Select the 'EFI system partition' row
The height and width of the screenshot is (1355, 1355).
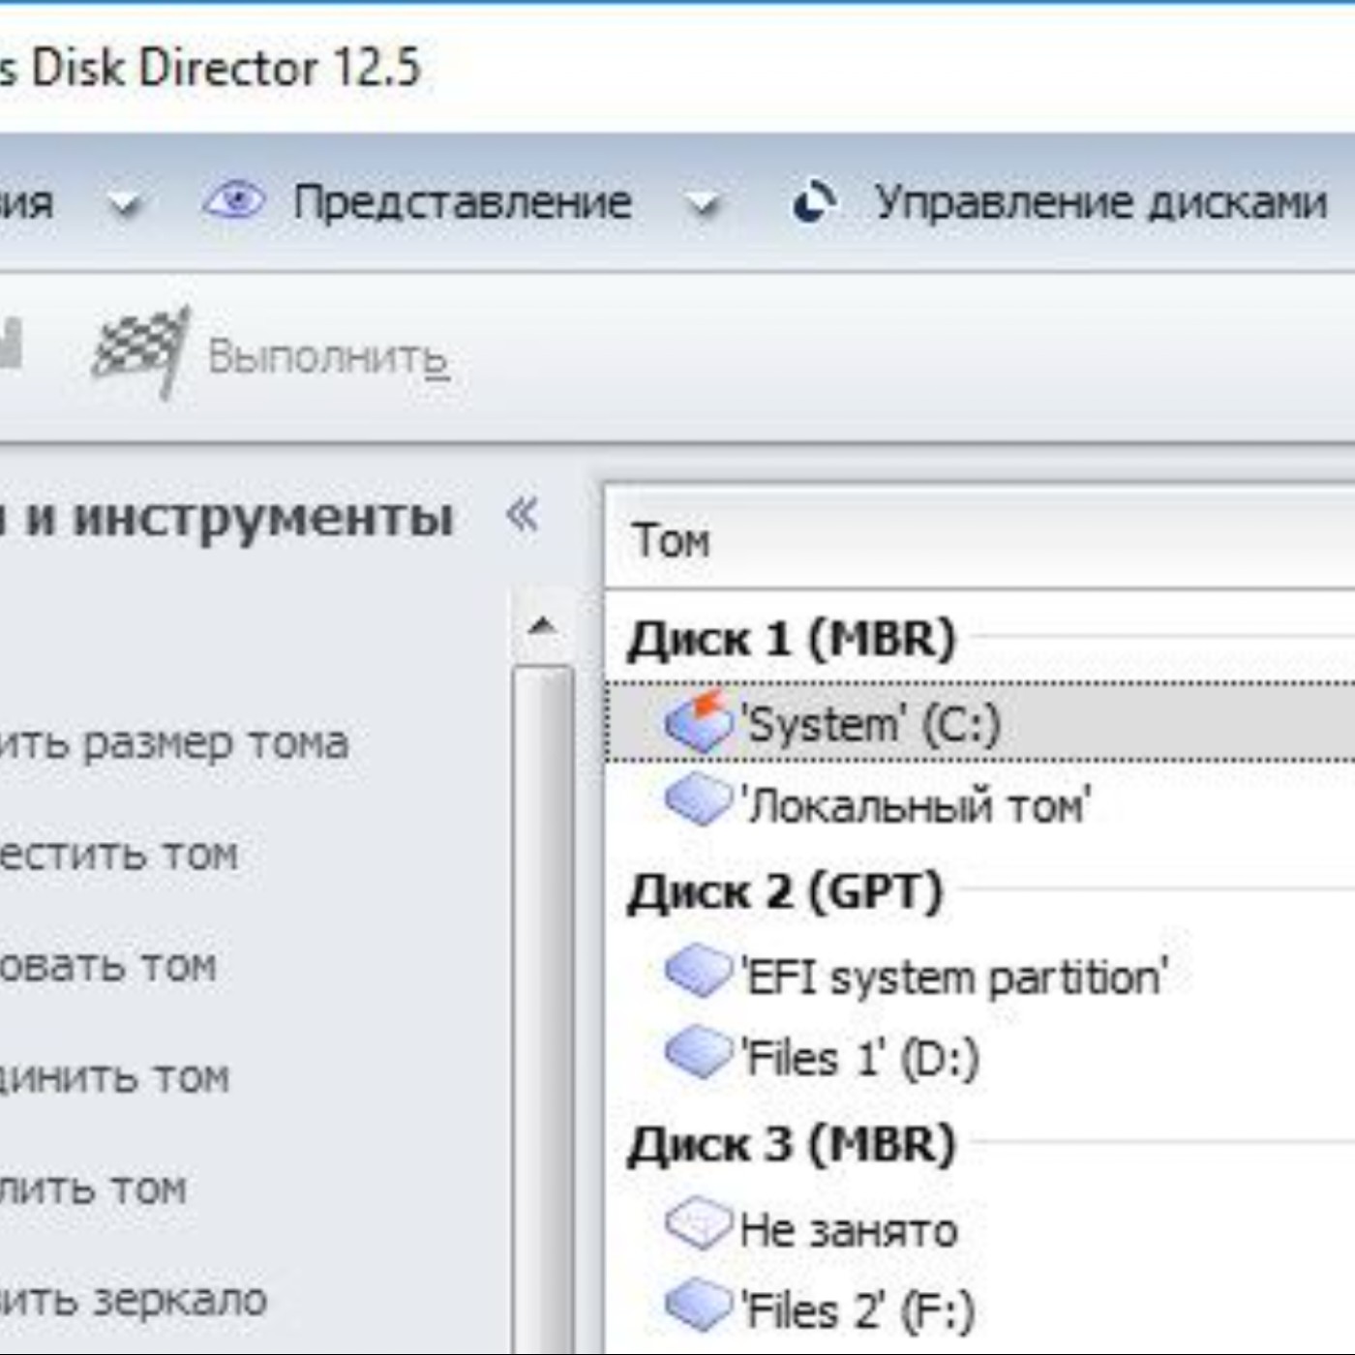coord(979,977)
